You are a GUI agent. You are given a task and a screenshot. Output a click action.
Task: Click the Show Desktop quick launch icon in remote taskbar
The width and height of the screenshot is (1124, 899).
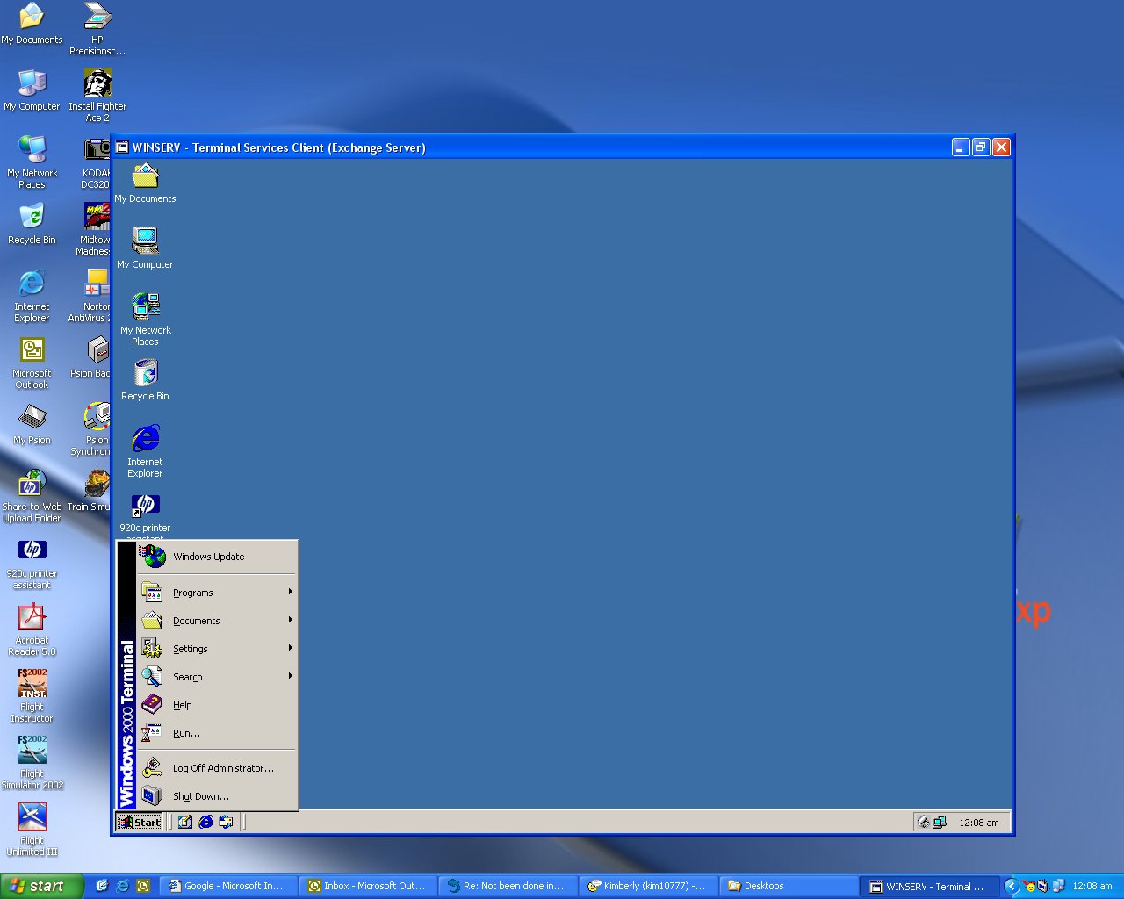[185, 822]
